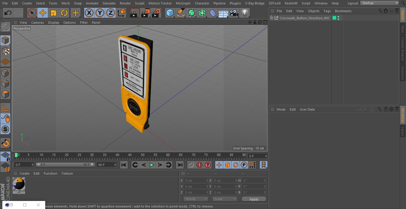Switch to Edges mode

[x=5, y=83]
